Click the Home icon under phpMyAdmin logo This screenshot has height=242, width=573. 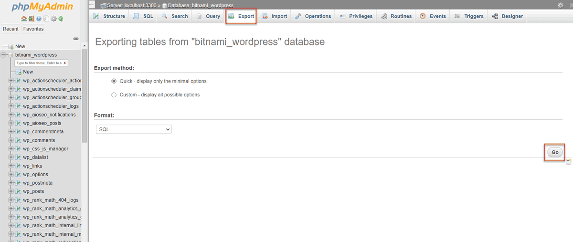[24, 19]
